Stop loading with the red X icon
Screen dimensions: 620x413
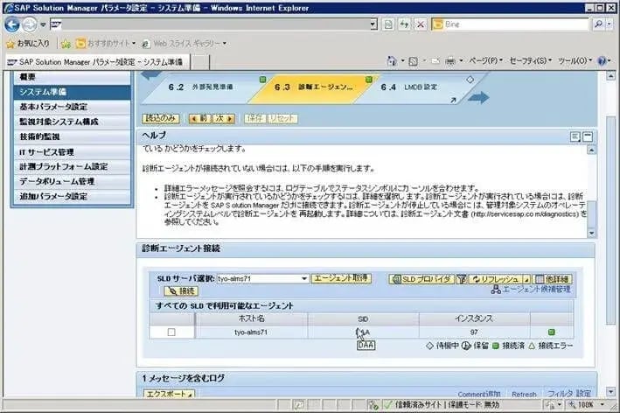421,24
